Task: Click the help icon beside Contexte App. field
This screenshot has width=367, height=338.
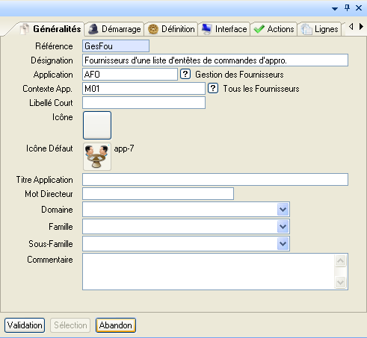Action: point(213,88)
